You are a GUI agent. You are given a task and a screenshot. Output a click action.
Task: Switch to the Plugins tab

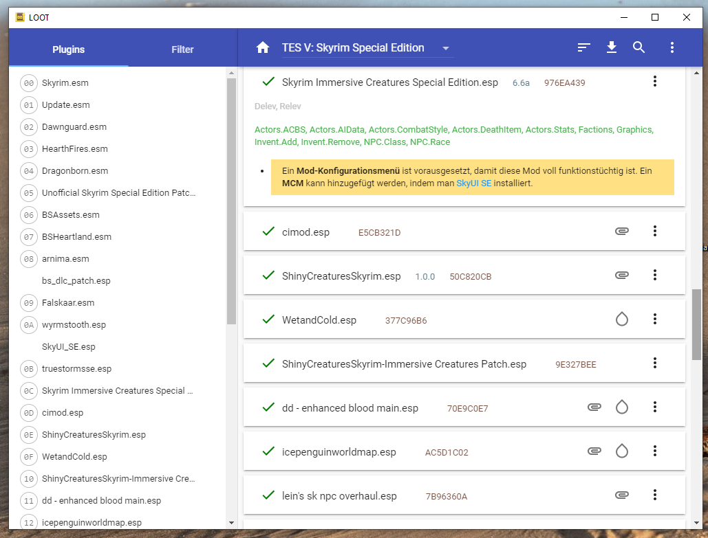click(x=68, y=49)
